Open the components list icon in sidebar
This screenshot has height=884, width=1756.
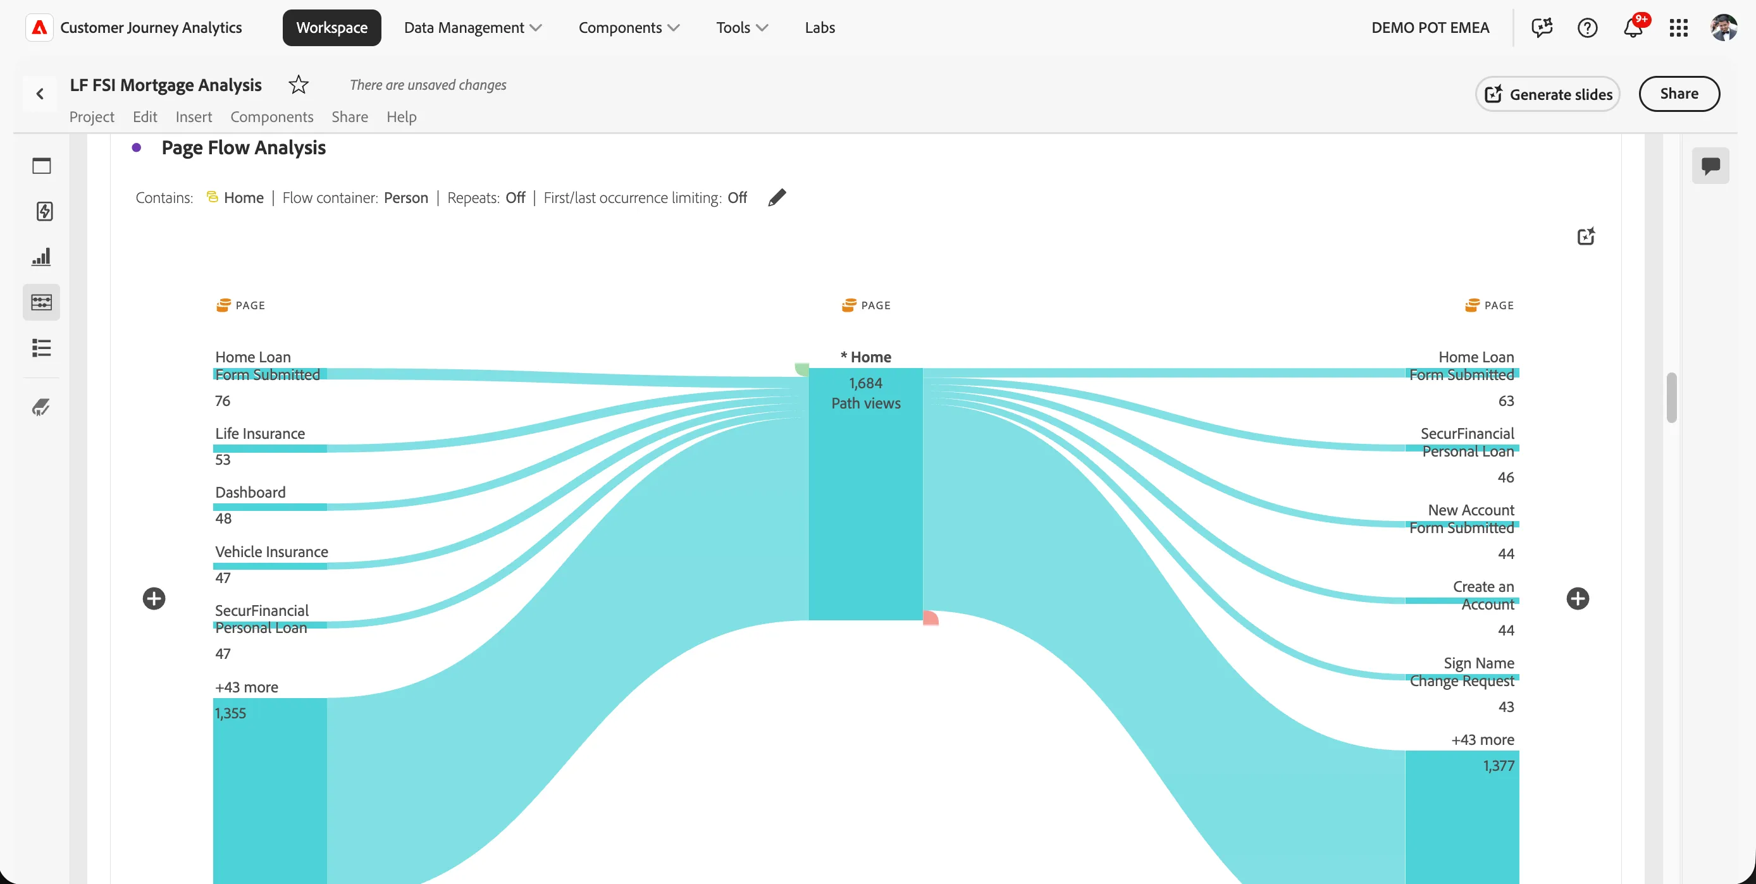click(x=42, y=348)
